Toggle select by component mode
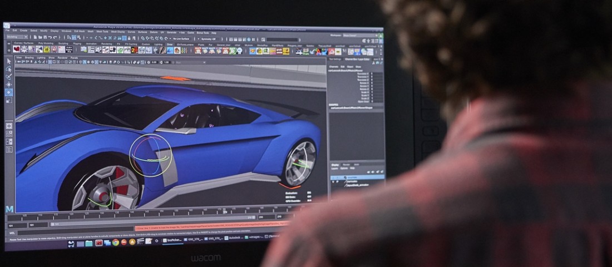 (79, 37)
